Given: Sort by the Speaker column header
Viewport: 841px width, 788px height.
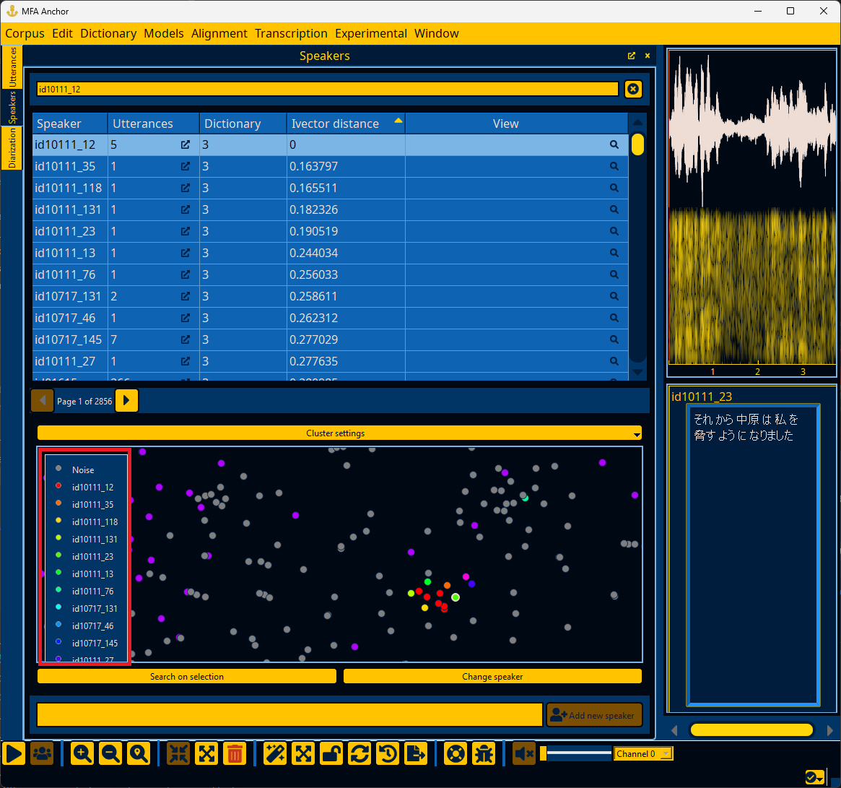Looking at the screenshot, I should [70, 124].
